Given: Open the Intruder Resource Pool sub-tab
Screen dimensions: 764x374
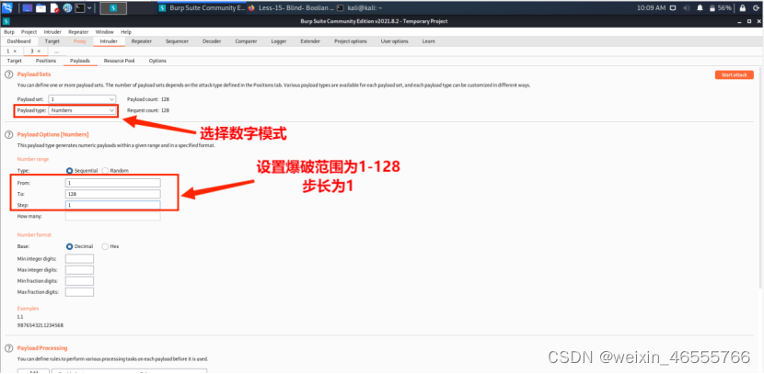Looking at the screenshot, I should click(x=120, y=61).
